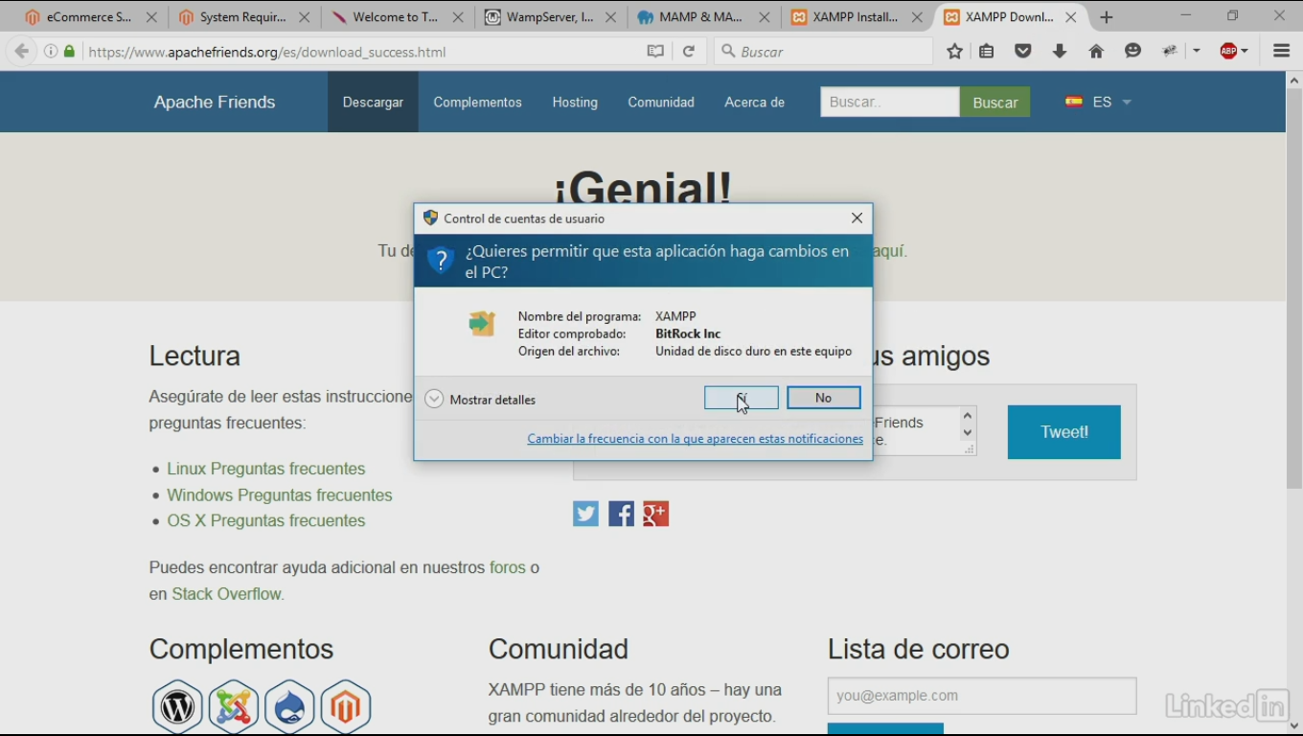The height and width of the screenshot is (736, 1303).
Task: Click the scrollbar up arrow of the page
Action: [1293, 80]
